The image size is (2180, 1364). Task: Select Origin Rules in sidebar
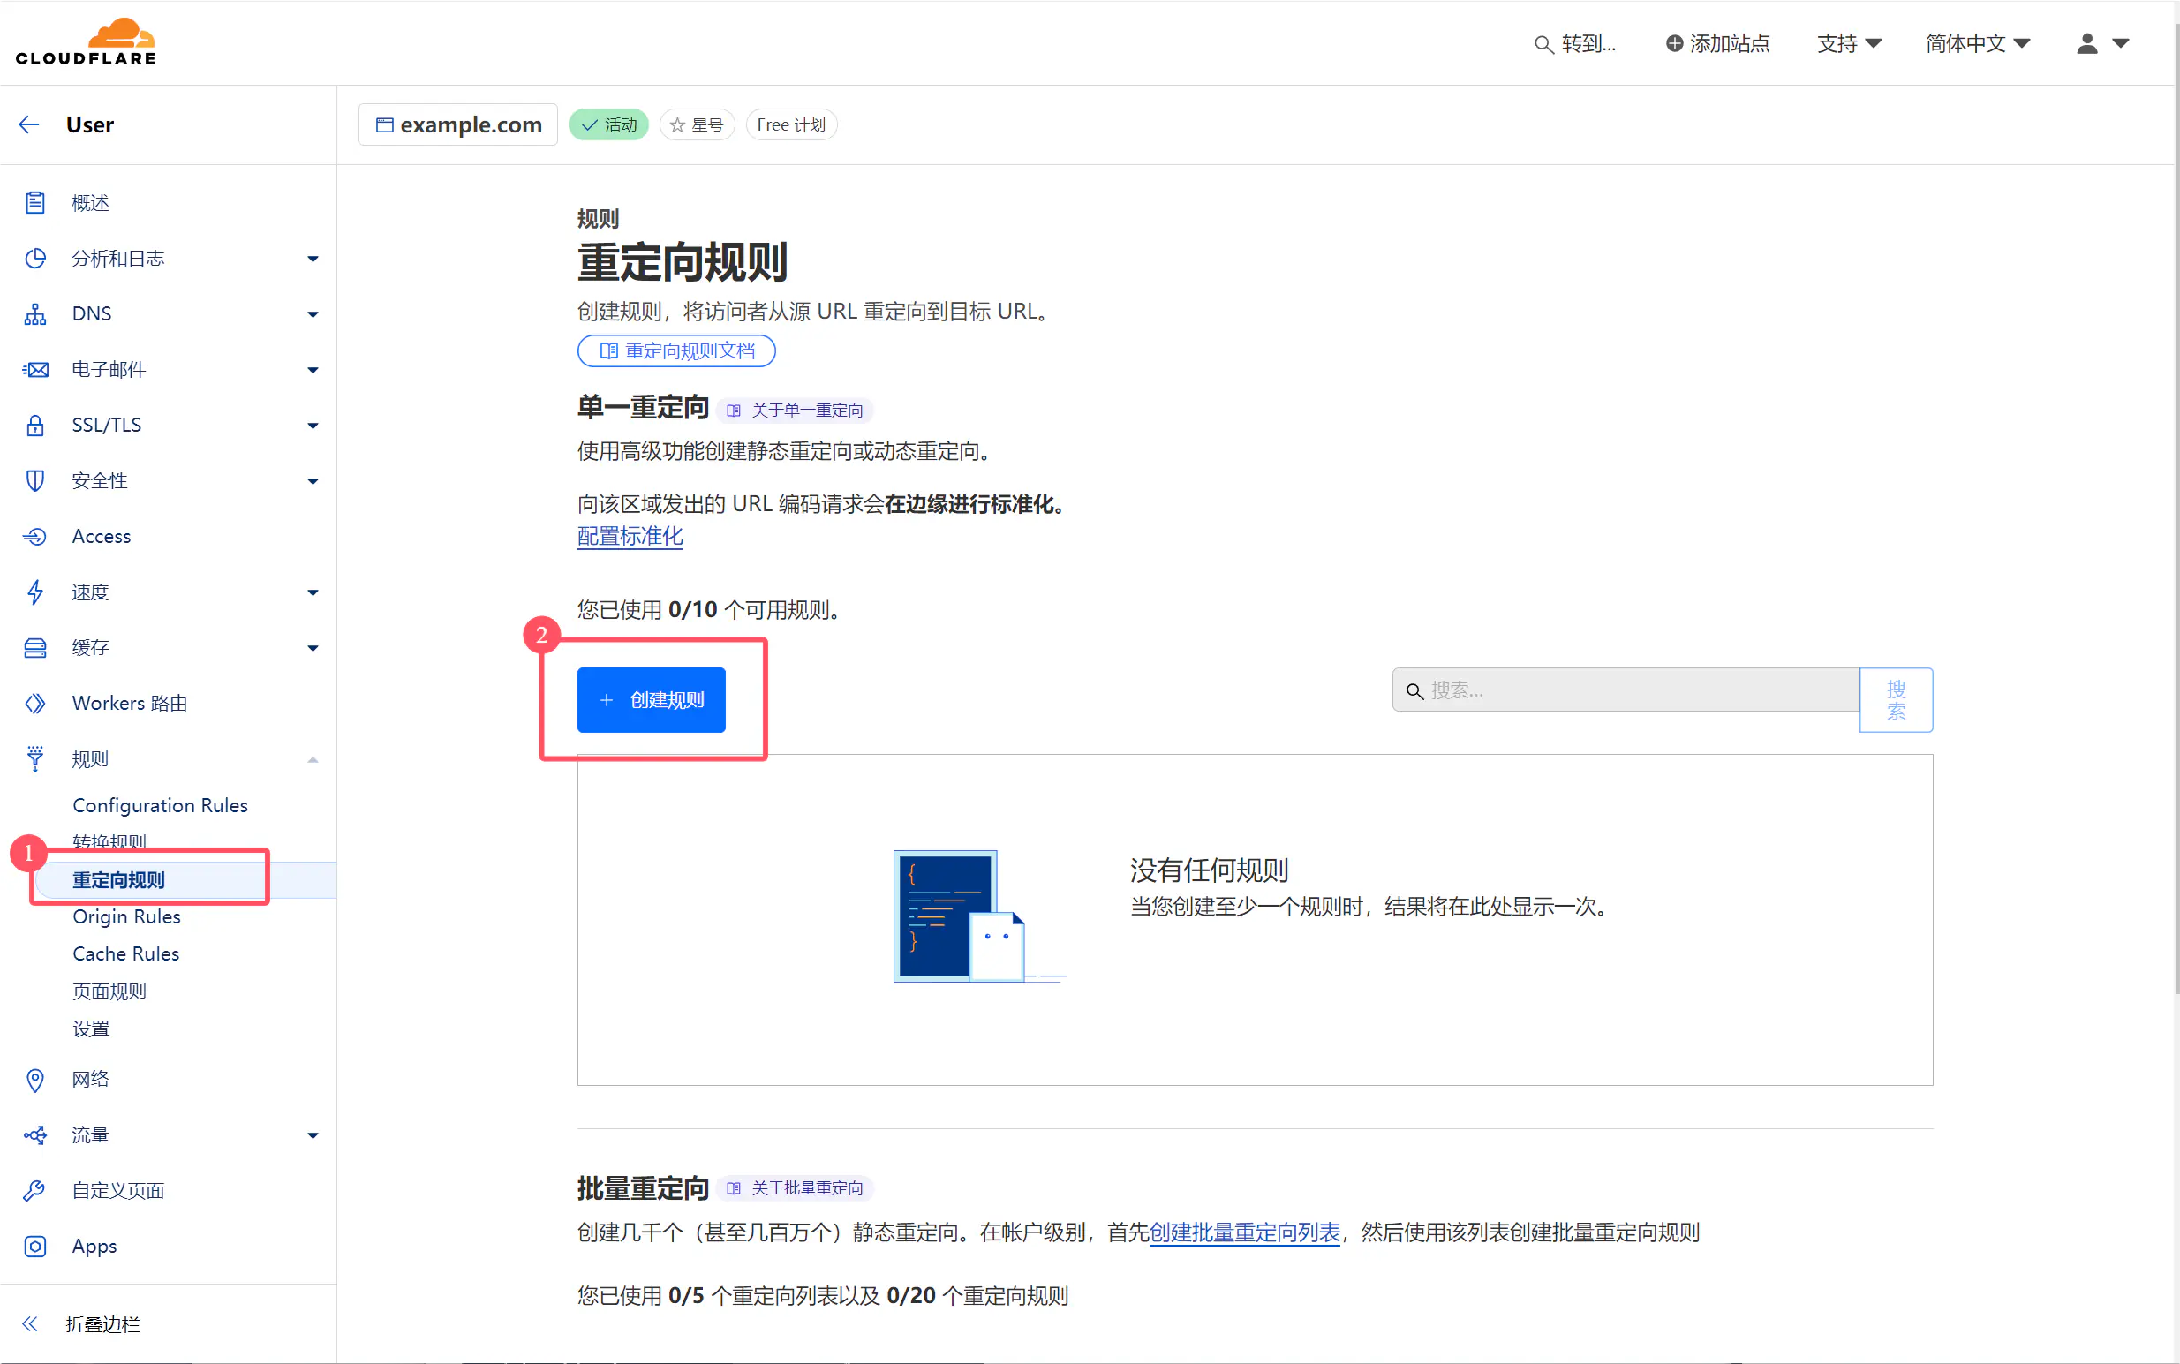pyautogui.click(x=126, y=916)
